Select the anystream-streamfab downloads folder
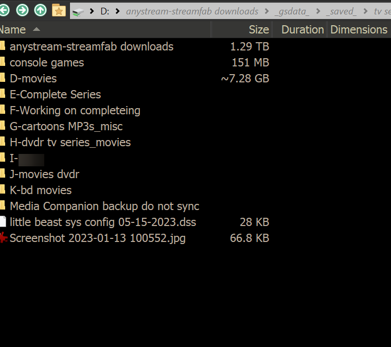 (x=91, y=47)
